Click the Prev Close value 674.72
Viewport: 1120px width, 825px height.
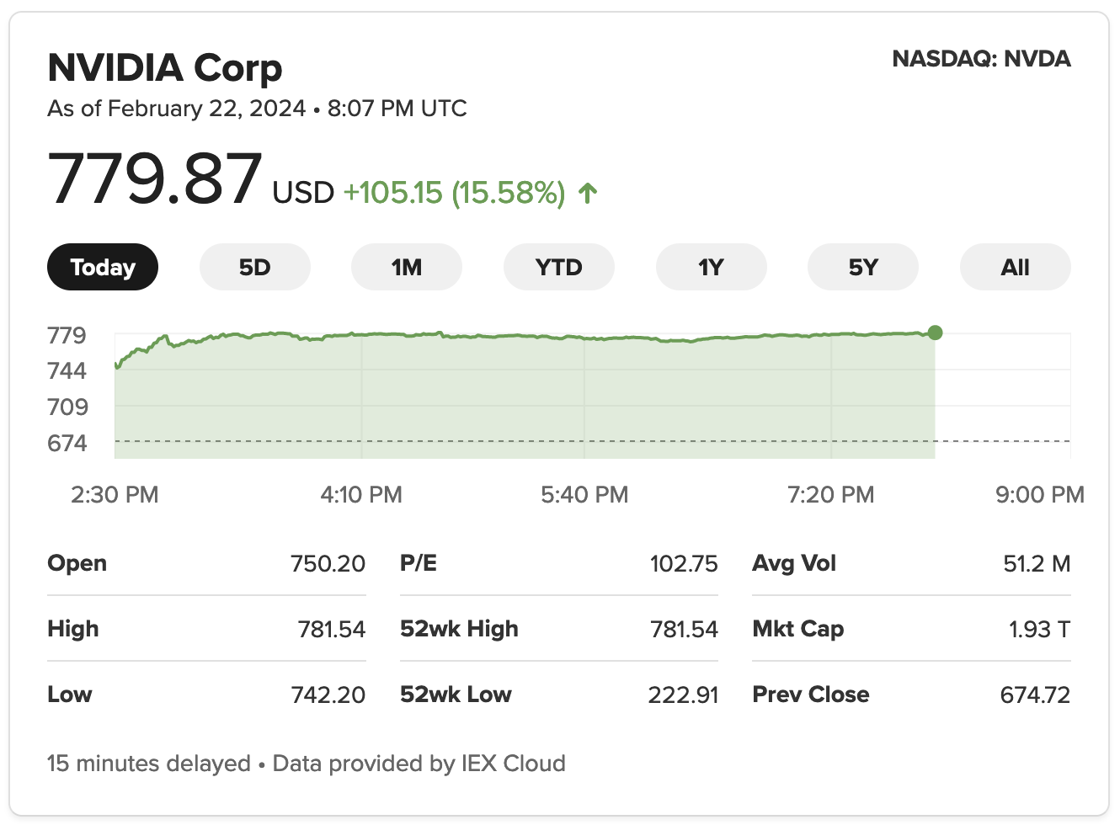pos(1035,695)
